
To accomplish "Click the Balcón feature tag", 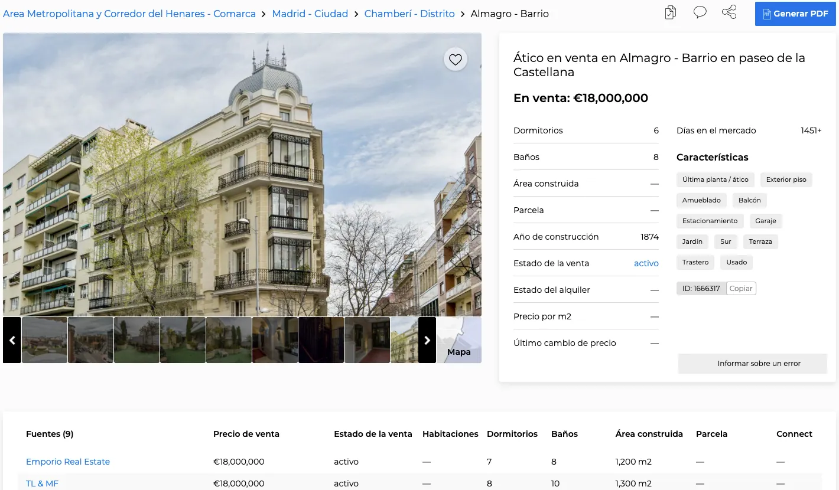I will (750, 200).
